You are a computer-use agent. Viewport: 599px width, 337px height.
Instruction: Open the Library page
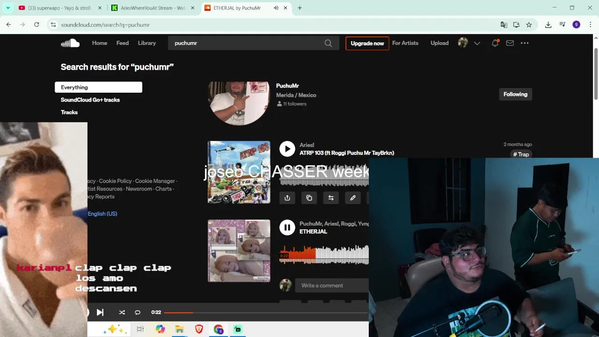(147, 43)
